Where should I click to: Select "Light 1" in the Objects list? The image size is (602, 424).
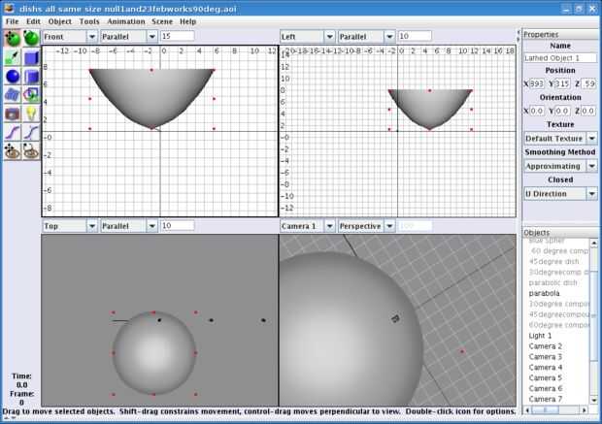click(540, 336)
